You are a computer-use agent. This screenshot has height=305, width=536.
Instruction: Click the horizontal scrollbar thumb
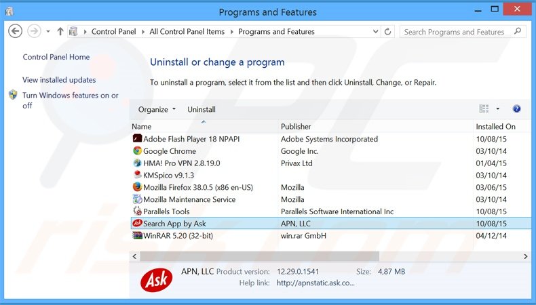(259, 256)
